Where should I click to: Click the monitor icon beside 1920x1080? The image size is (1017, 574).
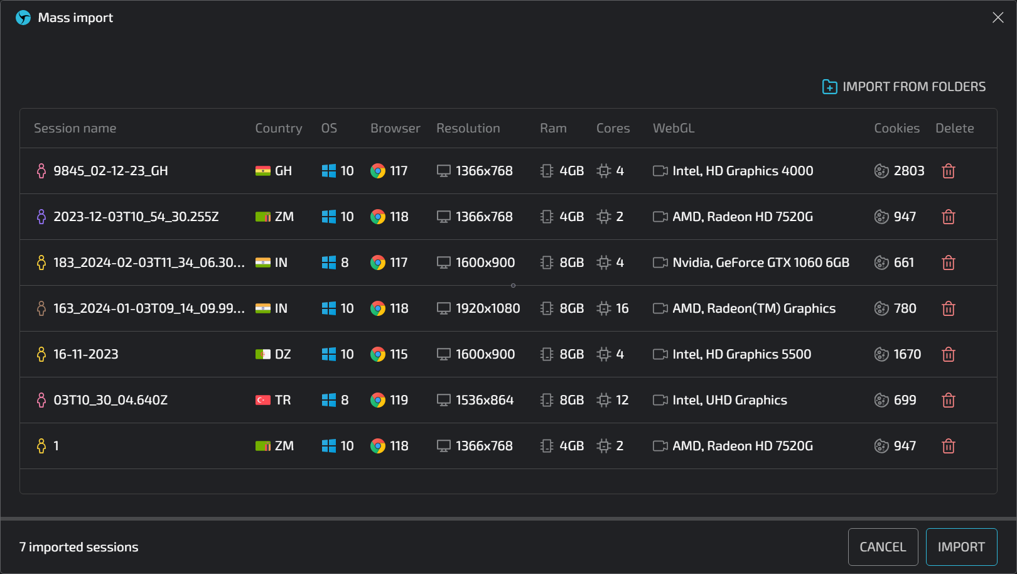click(x=443, y=308)
